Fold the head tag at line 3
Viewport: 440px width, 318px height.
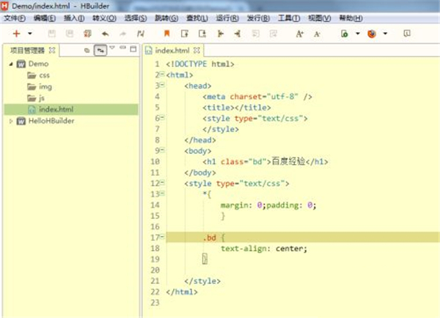coord(161,86)
